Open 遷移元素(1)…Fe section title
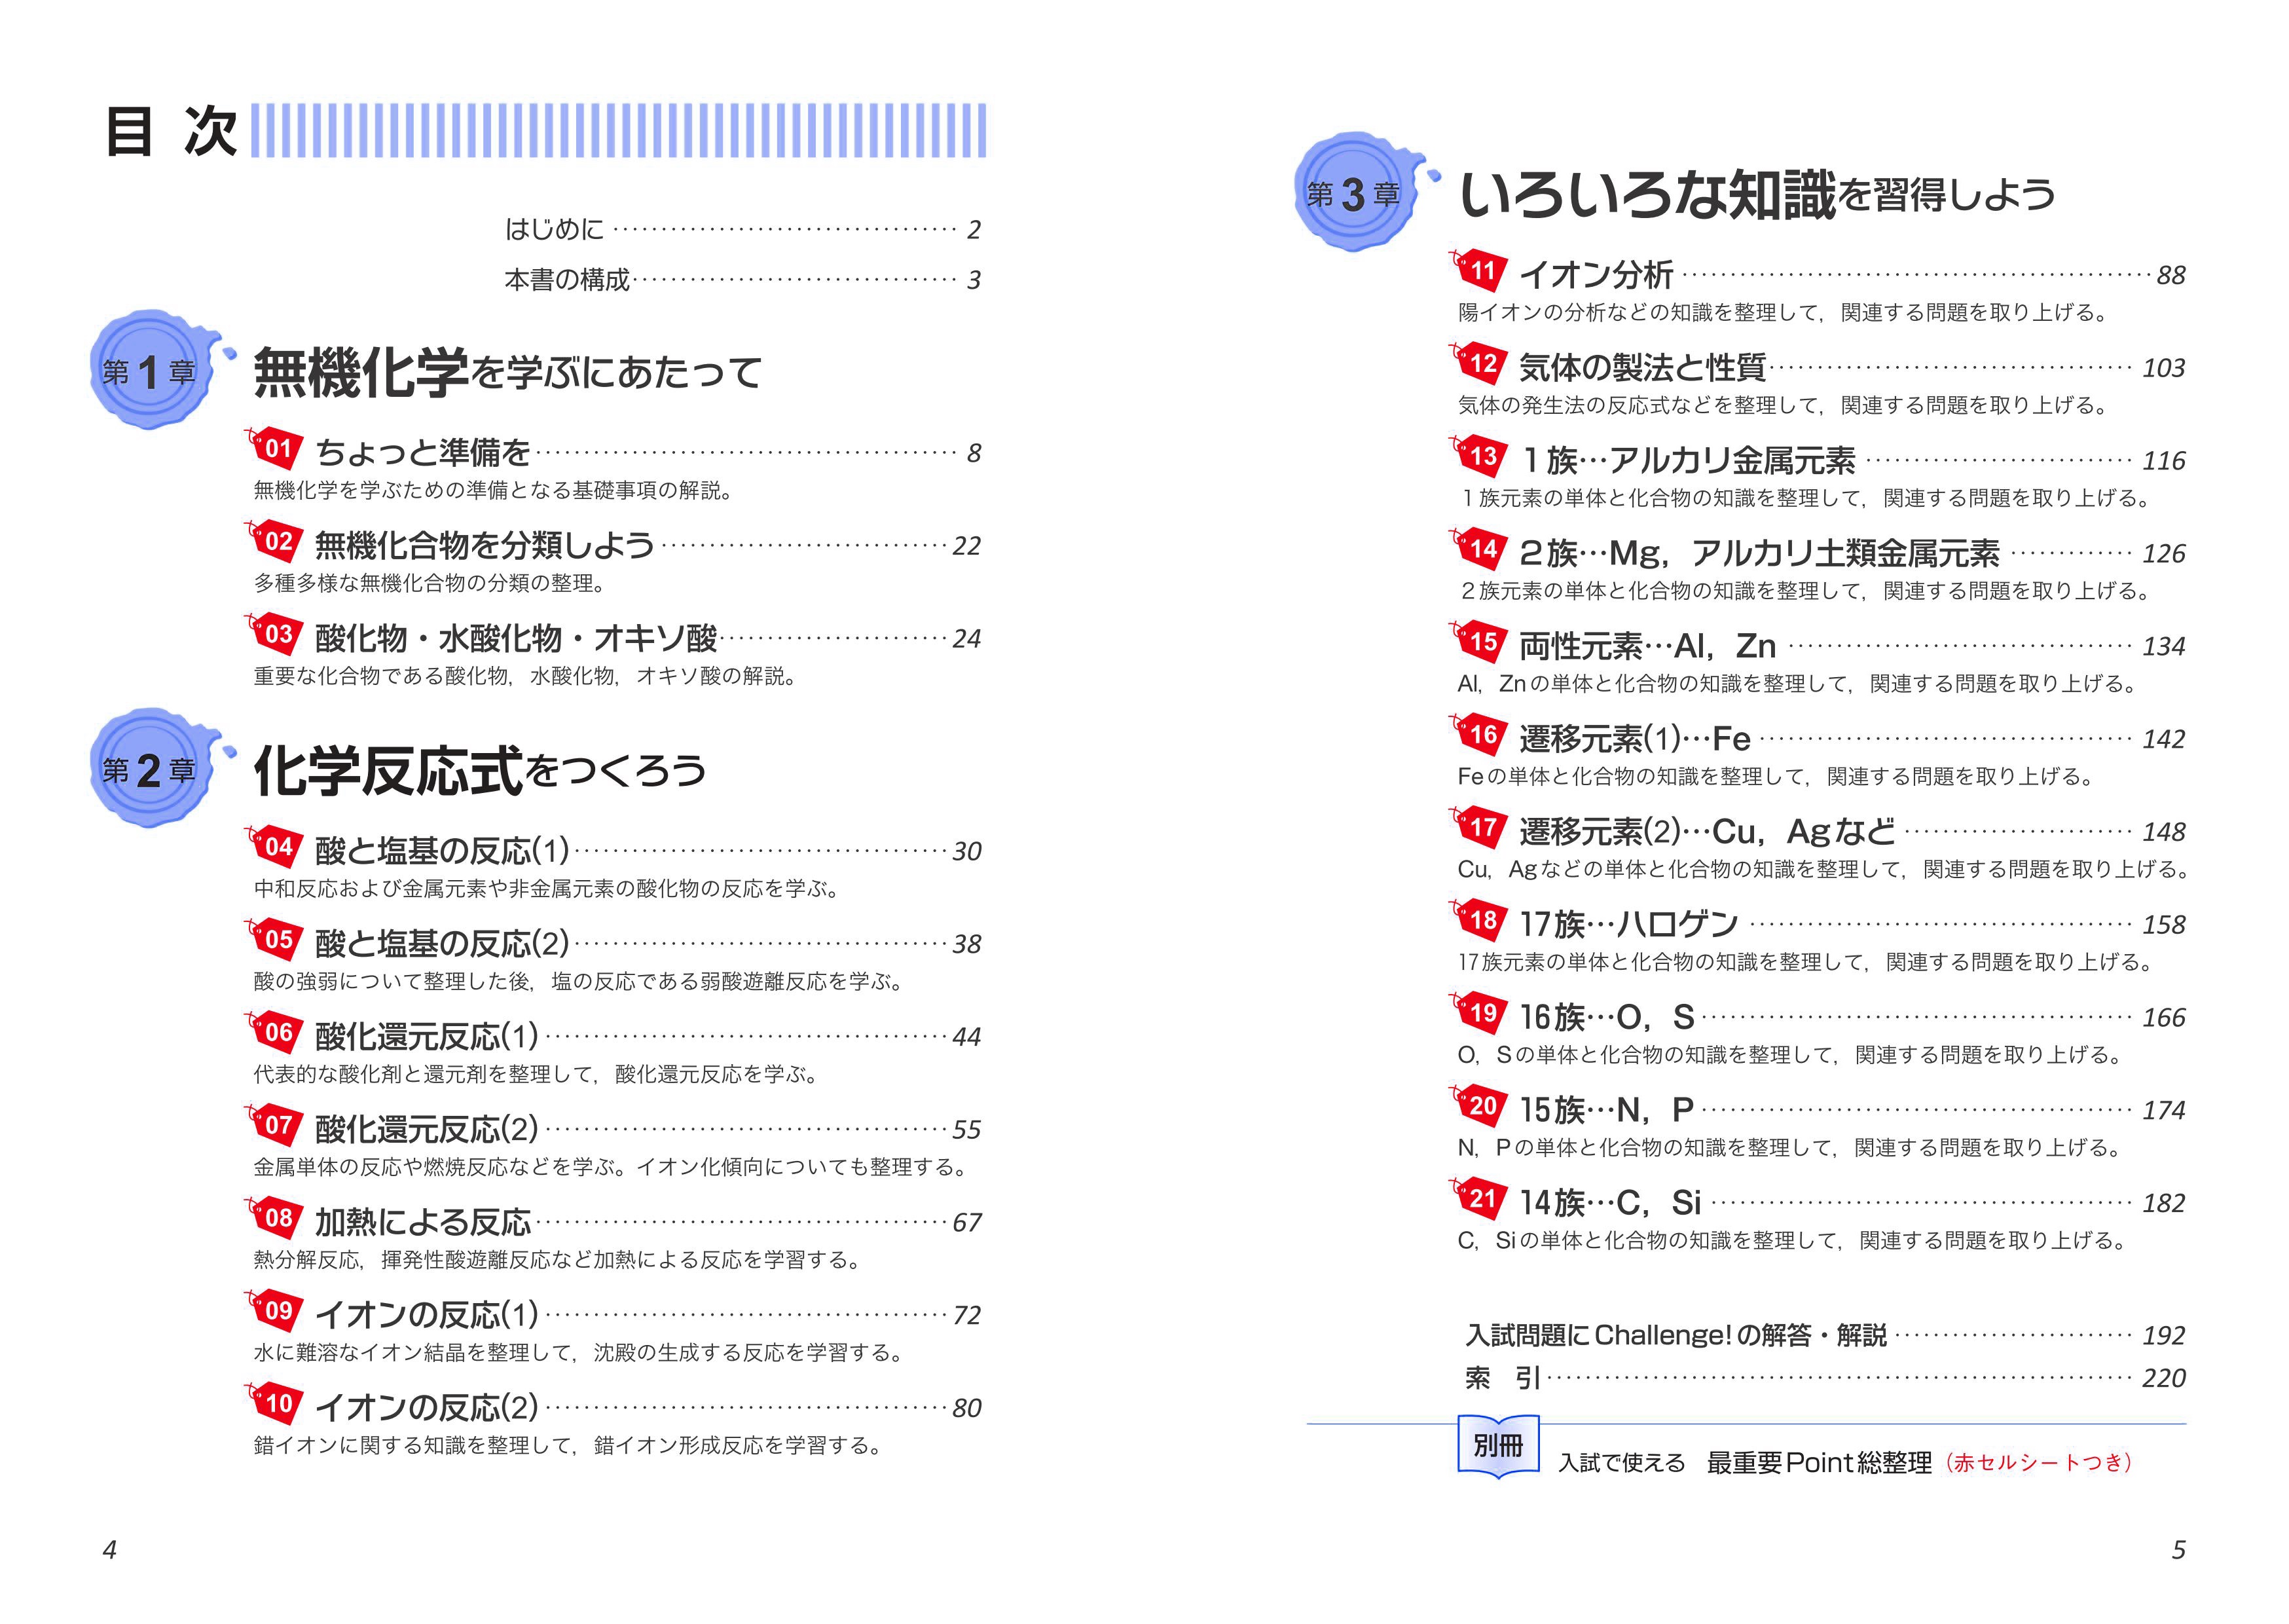2289x1624 pixels. coord(1636,739)
